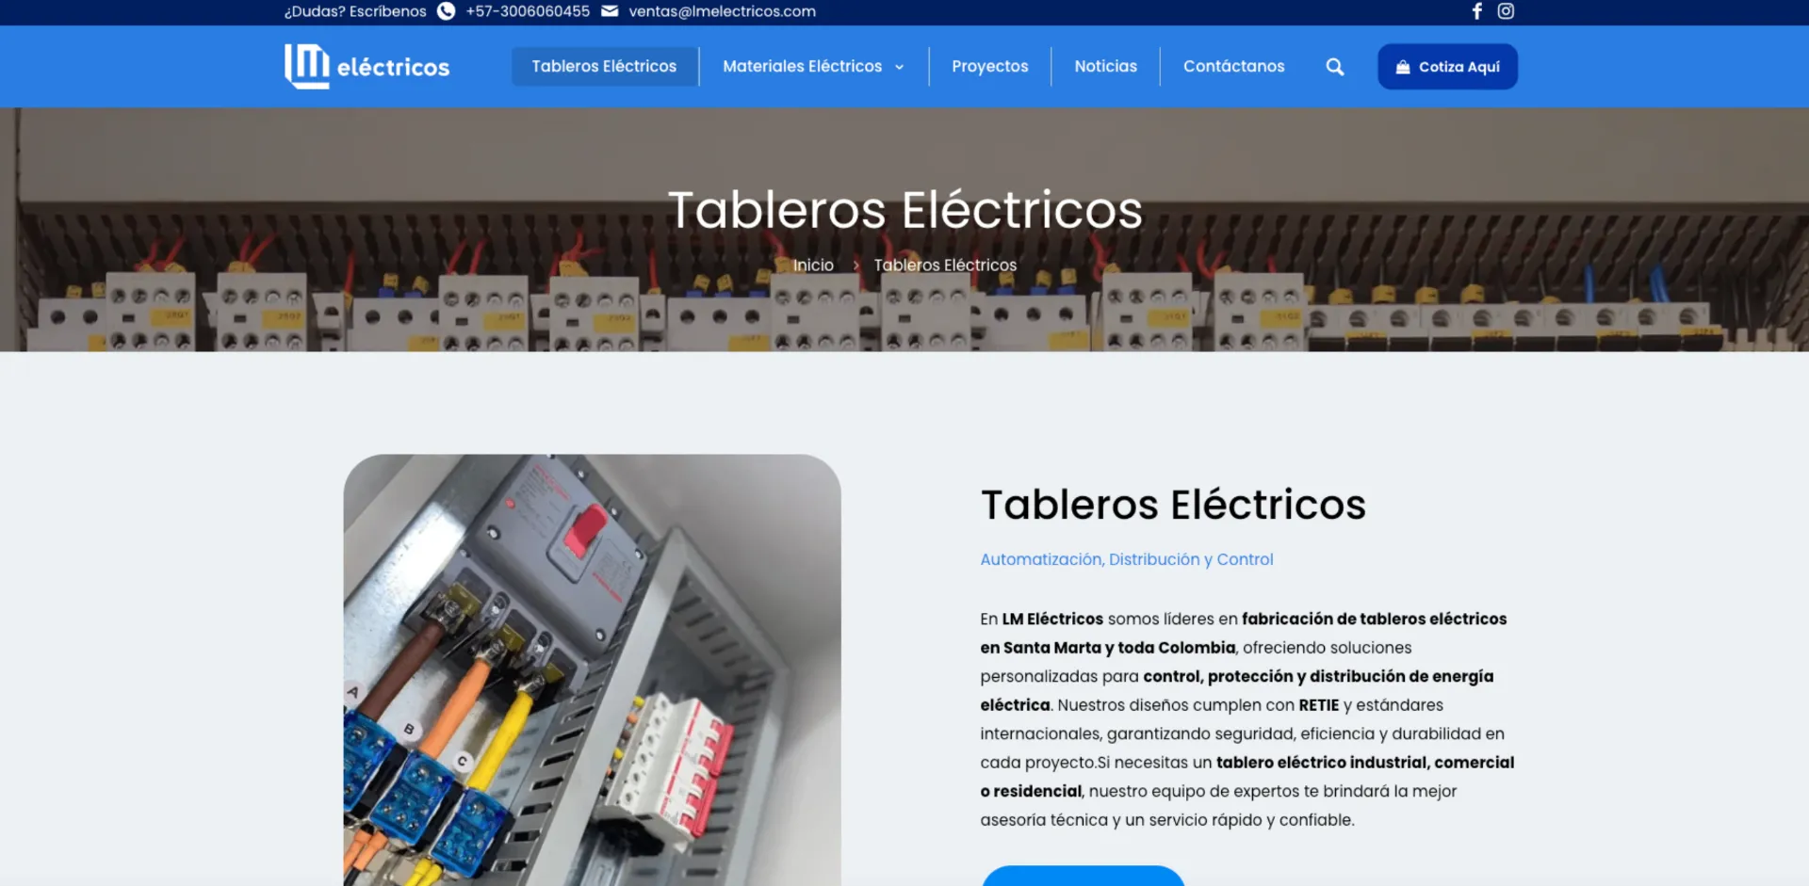Click the Inicio breadcrumb link
1809x886 pixels.
[x=813, y=266]
